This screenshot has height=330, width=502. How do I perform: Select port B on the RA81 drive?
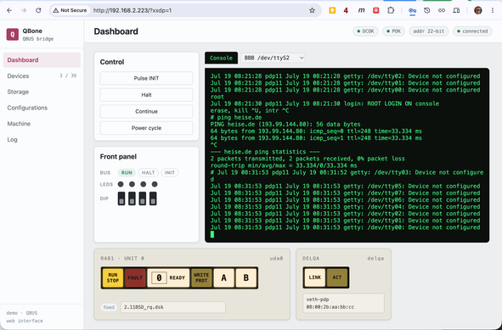(x=246, y=278)
